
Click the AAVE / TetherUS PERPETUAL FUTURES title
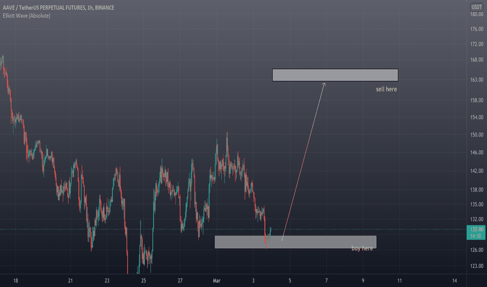coord(59,7)
